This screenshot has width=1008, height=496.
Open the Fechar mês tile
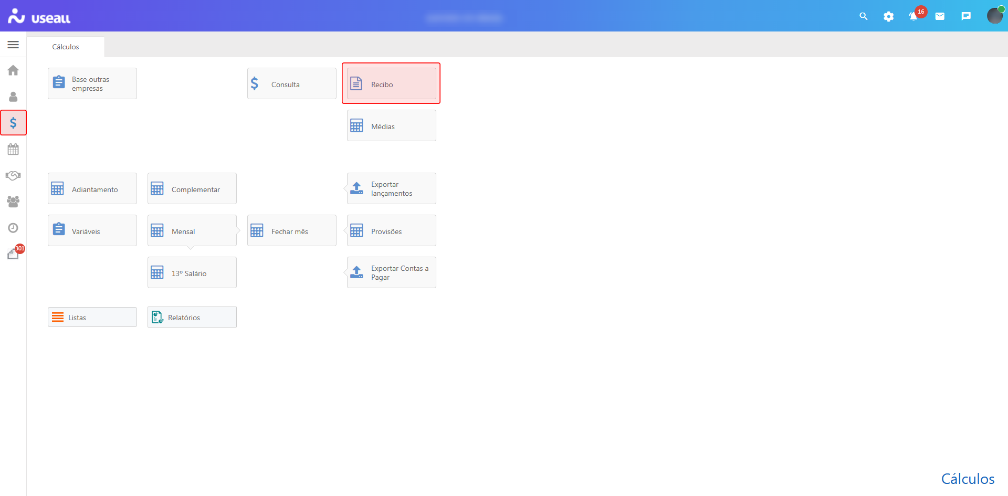point(292,230)
